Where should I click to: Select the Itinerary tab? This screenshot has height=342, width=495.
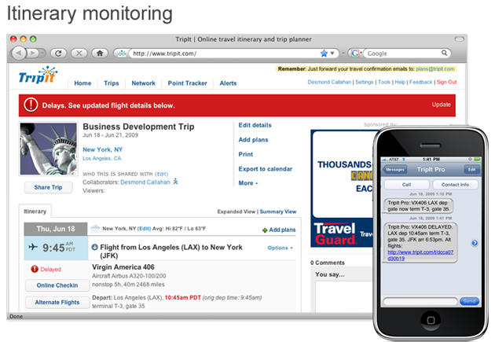coord(35,211)
